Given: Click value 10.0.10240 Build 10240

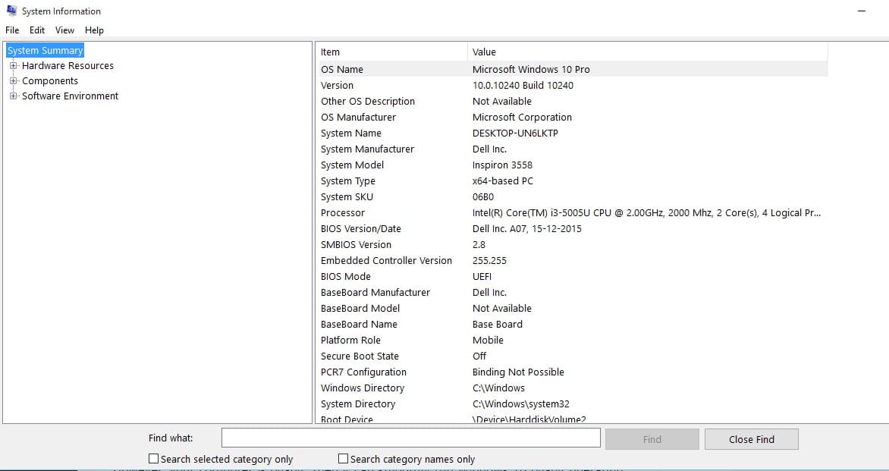Looking at the screenshot, I should click(523, 85).
